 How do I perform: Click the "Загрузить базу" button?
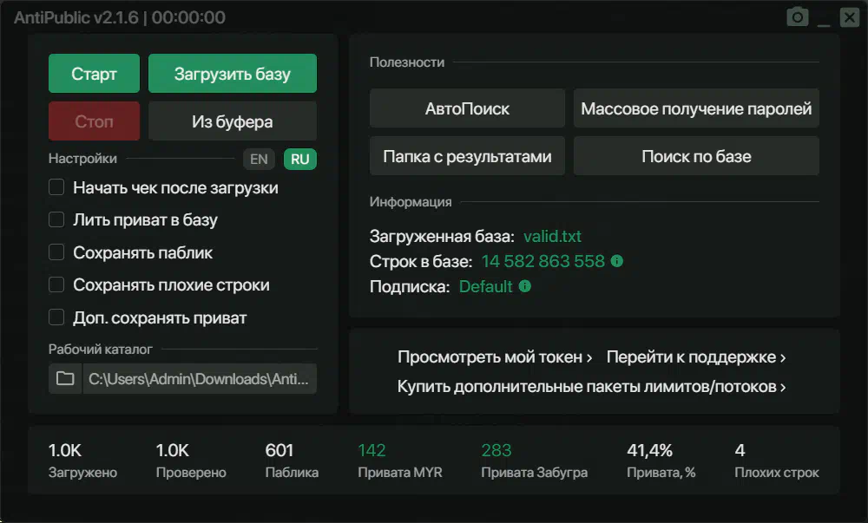pos(232,74)
